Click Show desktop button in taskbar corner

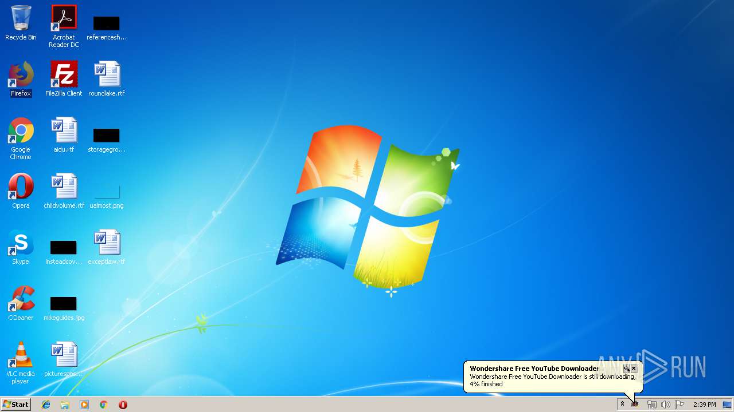coord(727,405)
